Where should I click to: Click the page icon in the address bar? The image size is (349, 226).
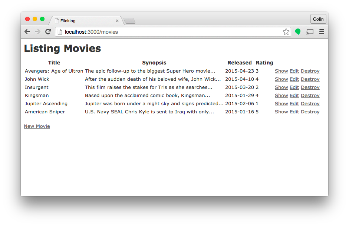(x=60, y=32)
